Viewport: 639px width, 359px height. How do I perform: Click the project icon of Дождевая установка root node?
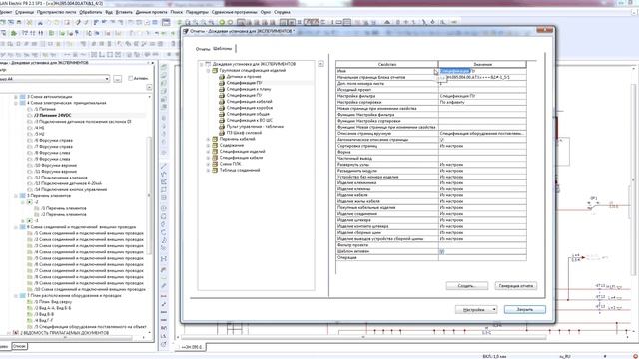coord(208,64)
